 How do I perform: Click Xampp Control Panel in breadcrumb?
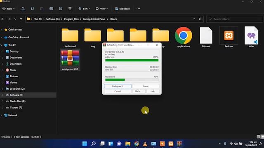point(94,19)
